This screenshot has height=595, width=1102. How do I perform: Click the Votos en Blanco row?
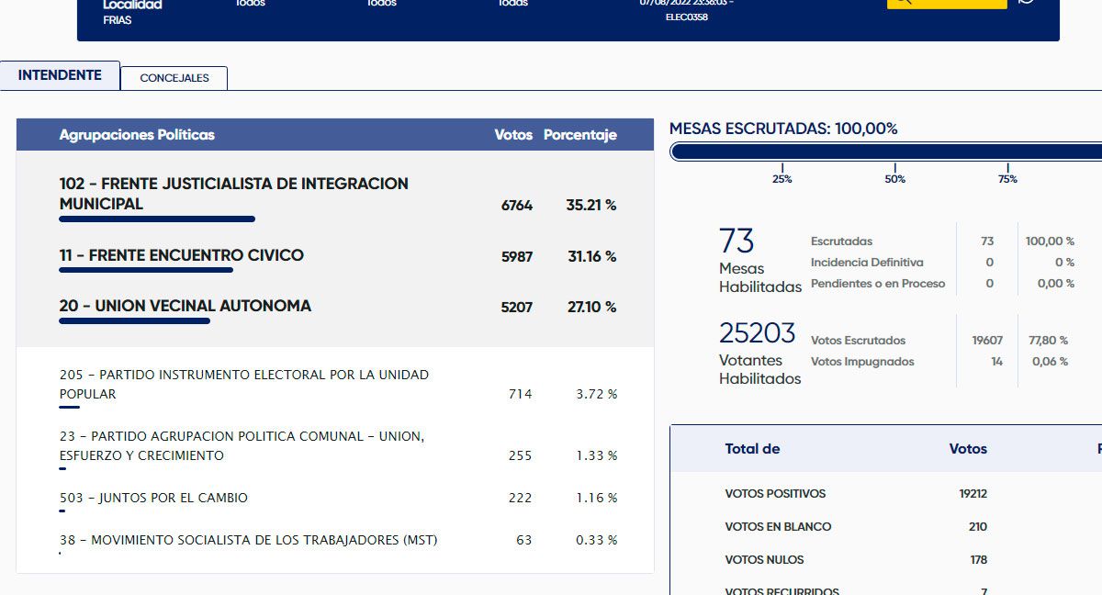pos(778,527)
